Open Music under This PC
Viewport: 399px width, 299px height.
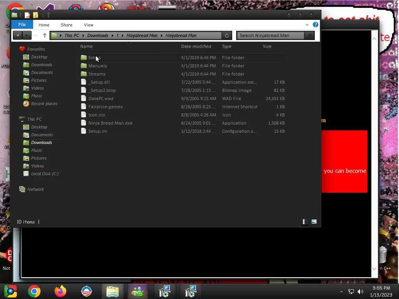click(36, 150)
